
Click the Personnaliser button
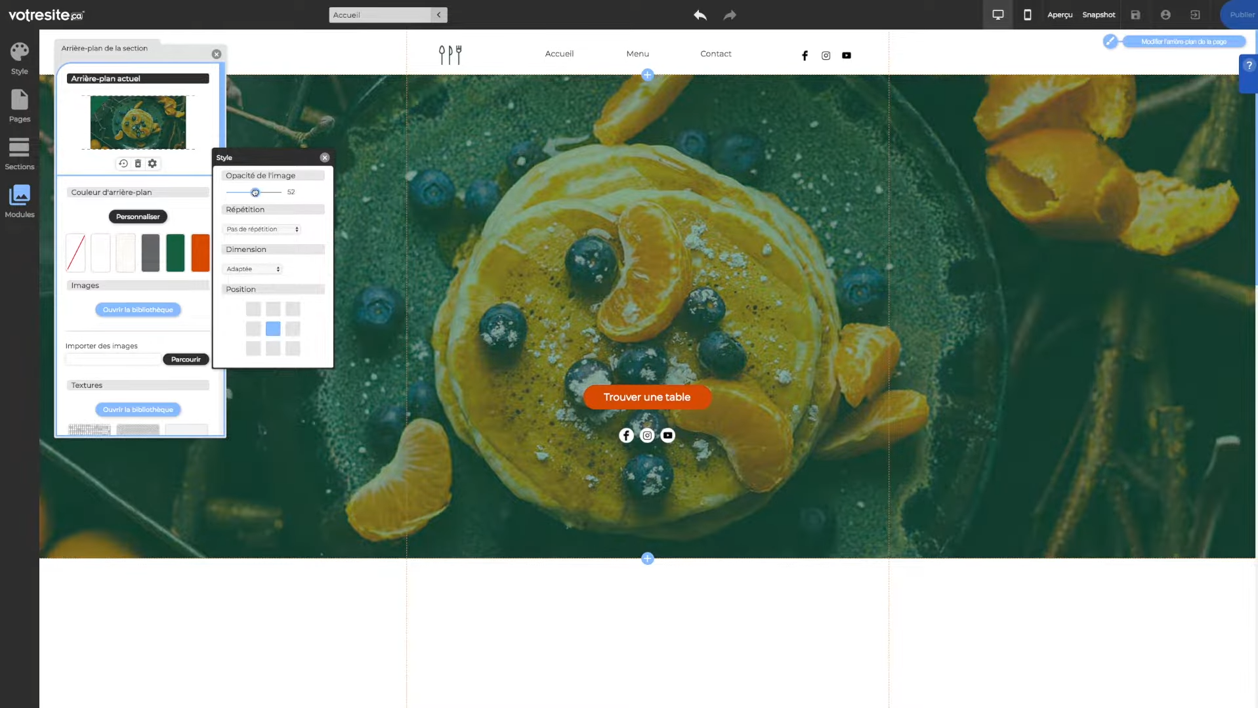pos(138,217)
